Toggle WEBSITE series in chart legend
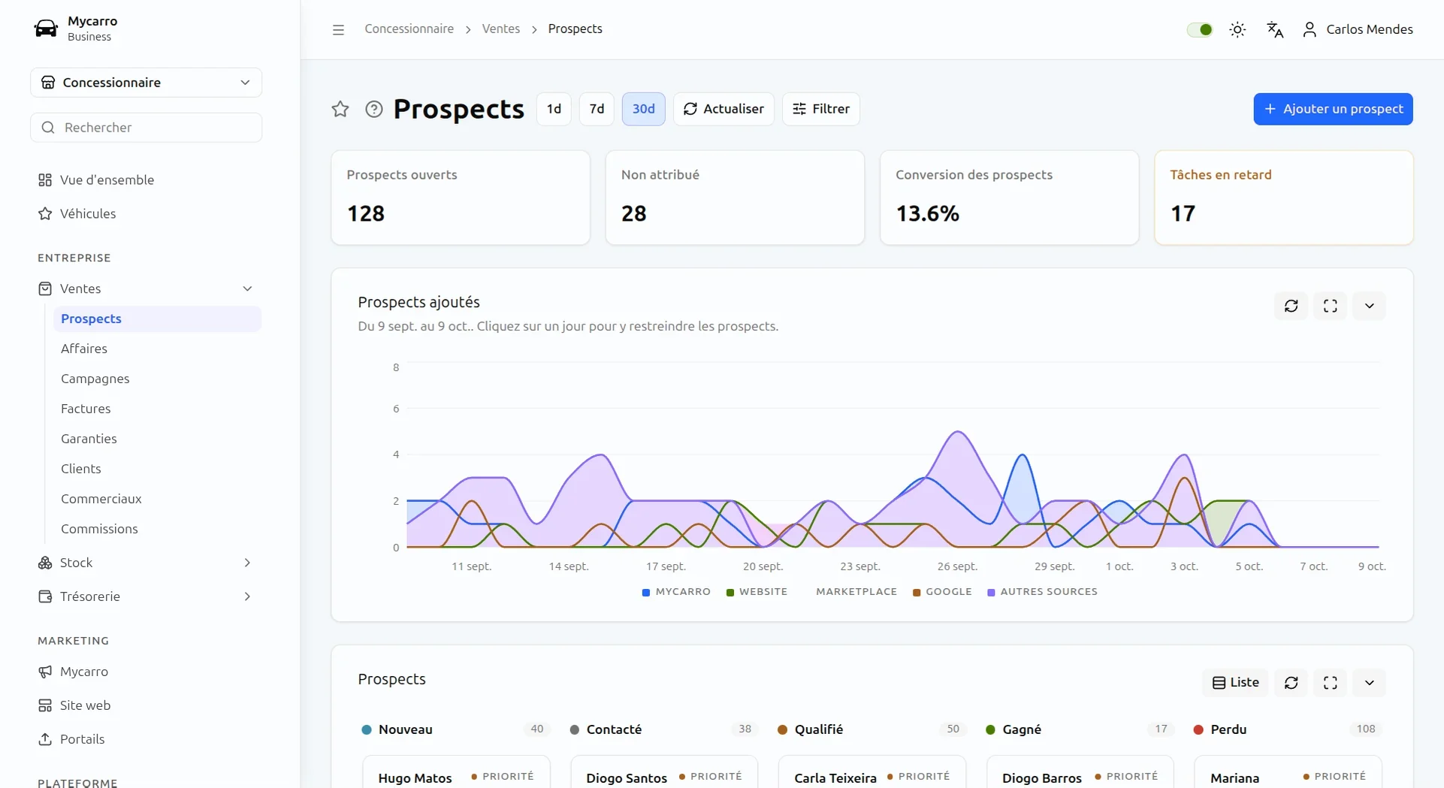This screenshot has height=788, width=1444. coord(757,592)
